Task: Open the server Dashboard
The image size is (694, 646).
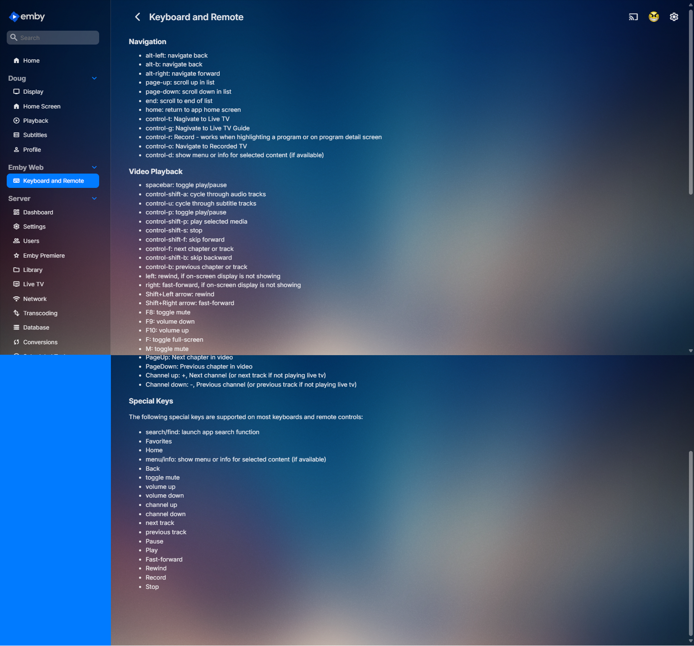Action: tap(53, 212)
